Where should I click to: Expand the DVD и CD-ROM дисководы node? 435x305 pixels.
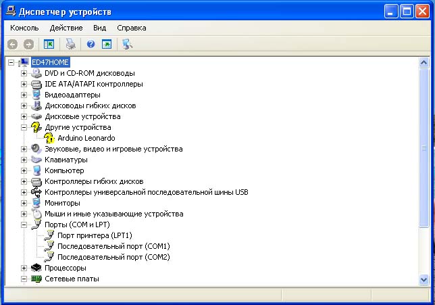coord(24,73)
